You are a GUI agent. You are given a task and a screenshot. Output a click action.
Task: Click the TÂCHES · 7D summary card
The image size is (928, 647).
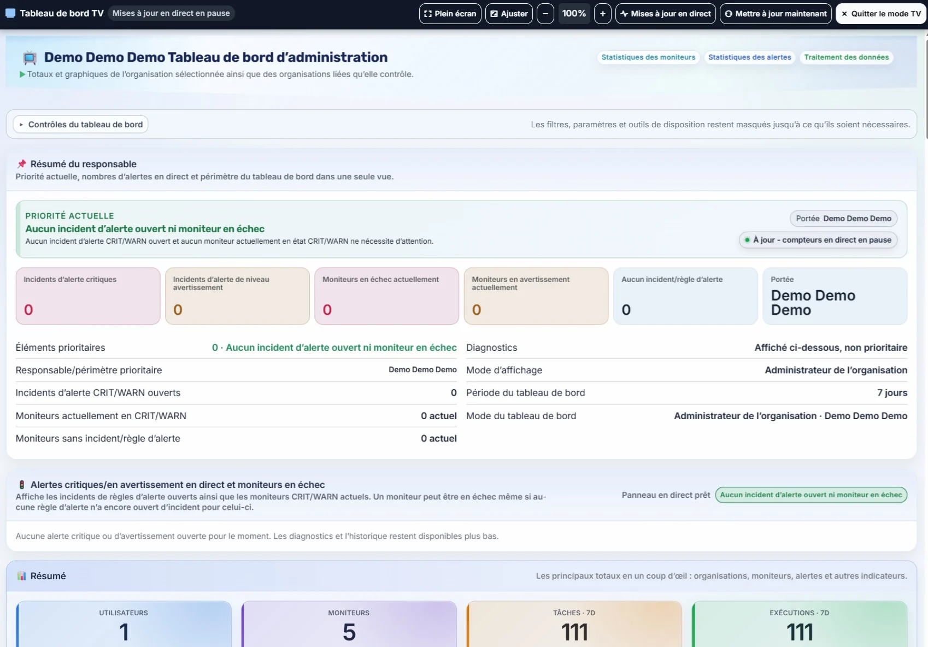574,624
